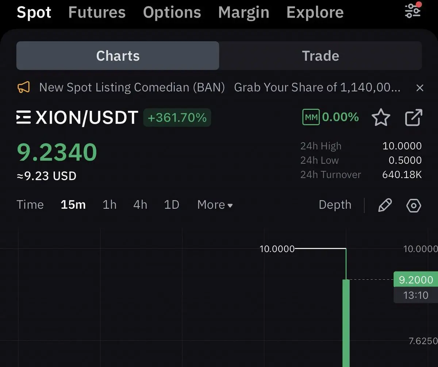This screenshot has width=438, height=367.
Task: Select the 1D timeframe
Action: 172,205
